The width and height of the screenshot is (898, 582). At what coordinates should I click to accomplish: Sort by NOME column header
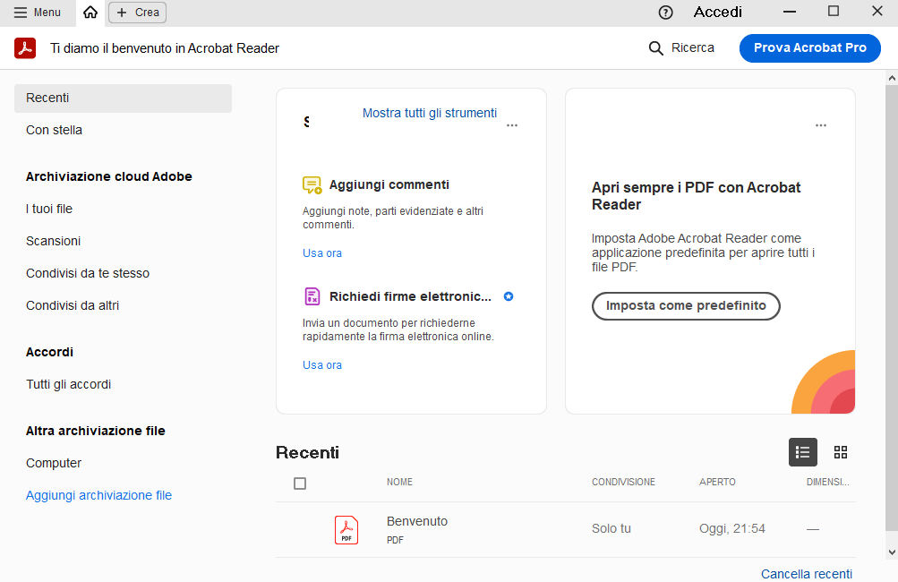tap(399, 482)
